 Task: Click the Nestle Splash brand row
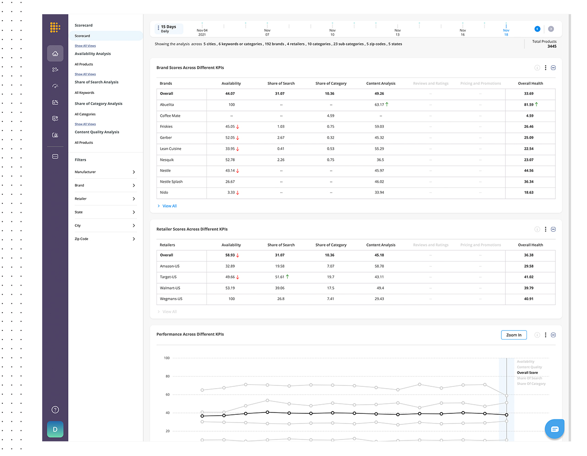[356, 182]
